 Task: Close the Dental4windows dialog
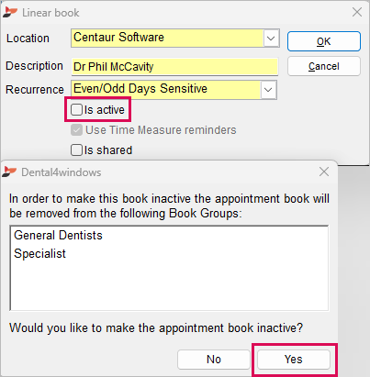[x=324, y=172]
